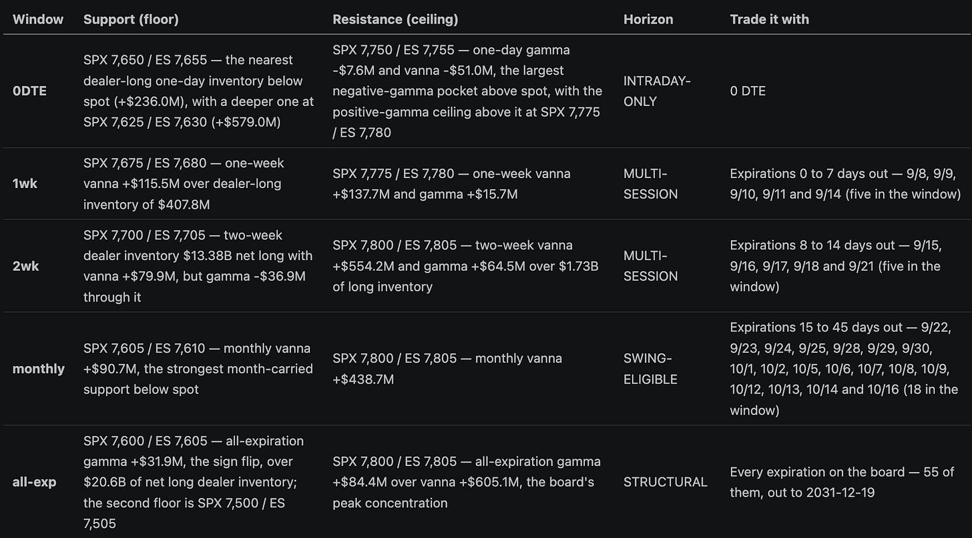972x538 pixels.
Task: Click the 1wk resistance cell SPX 7,775
Action: [x=452, y=183]
